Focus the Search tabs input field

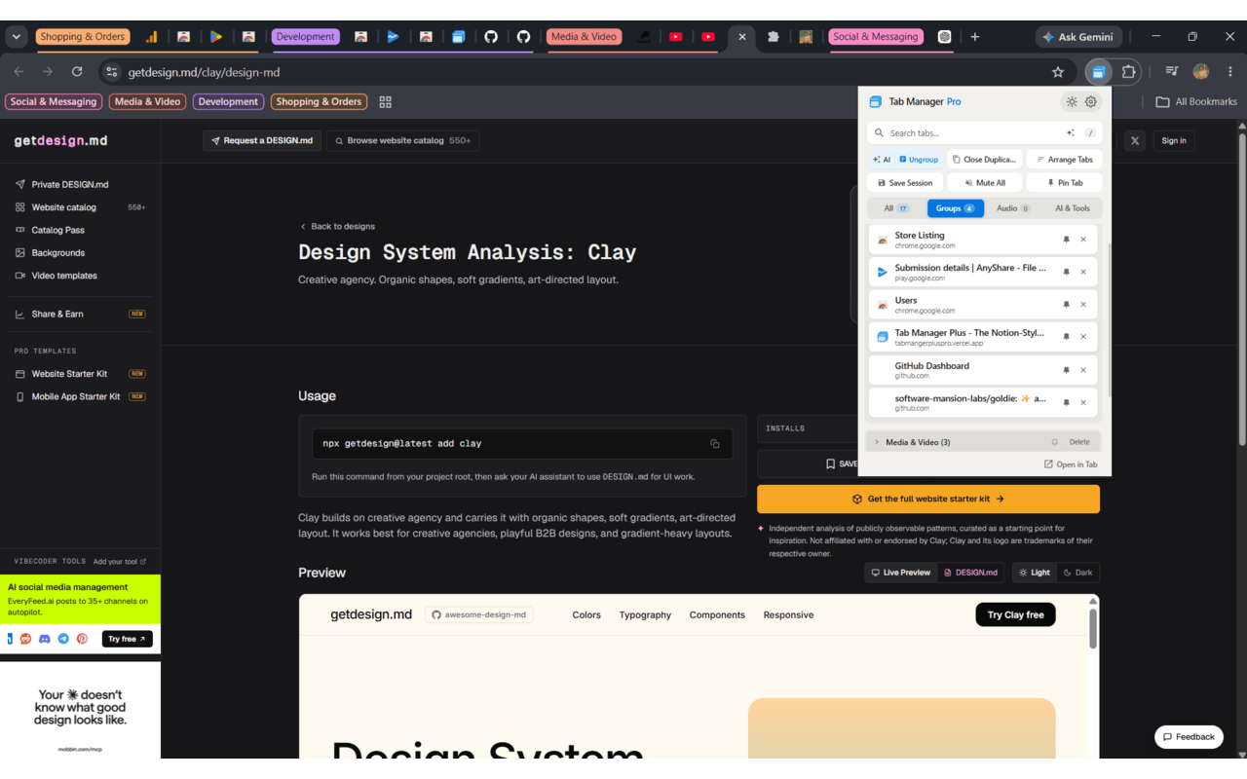(x=984, y=132)
